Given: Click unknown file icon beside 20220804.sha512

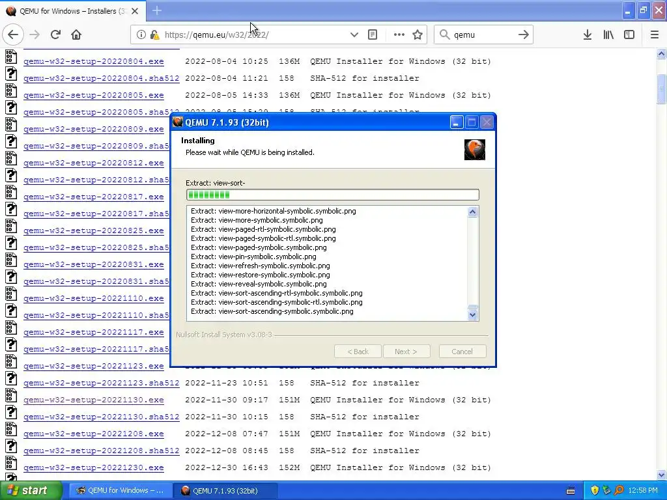Looking at the screenshot, I should pyautogui.click(x=11, y=74).
